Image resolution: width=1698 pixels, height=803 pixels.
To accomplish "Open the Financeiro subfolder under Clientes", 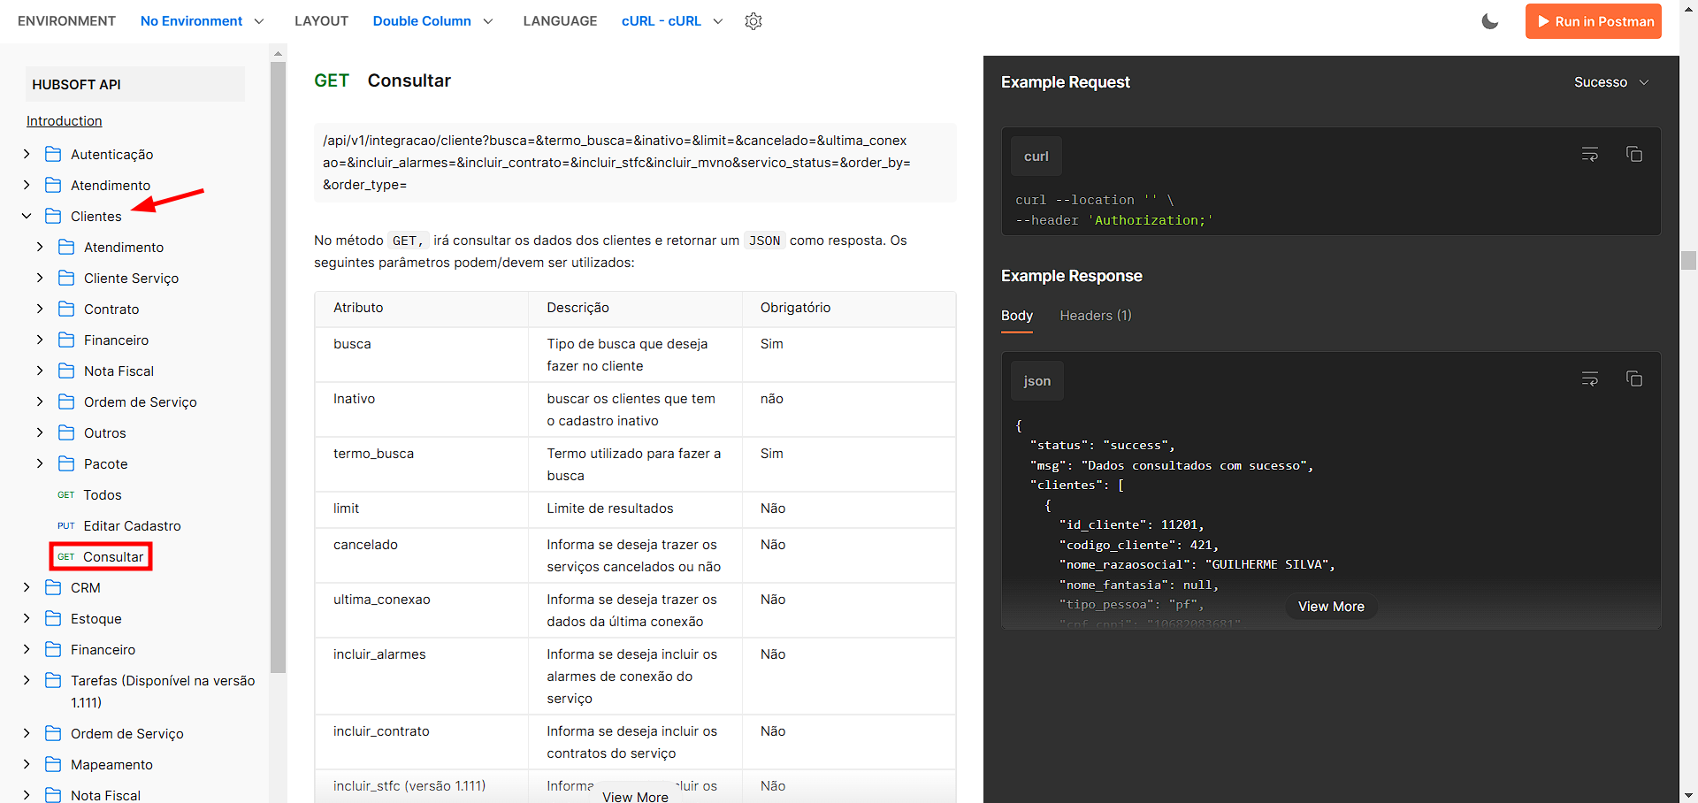I will 116,340.
